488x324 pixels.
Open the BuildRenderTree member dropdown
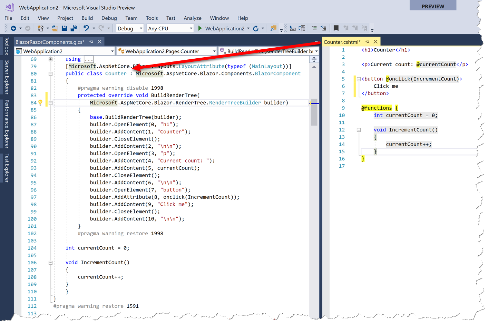pos(269,51)
